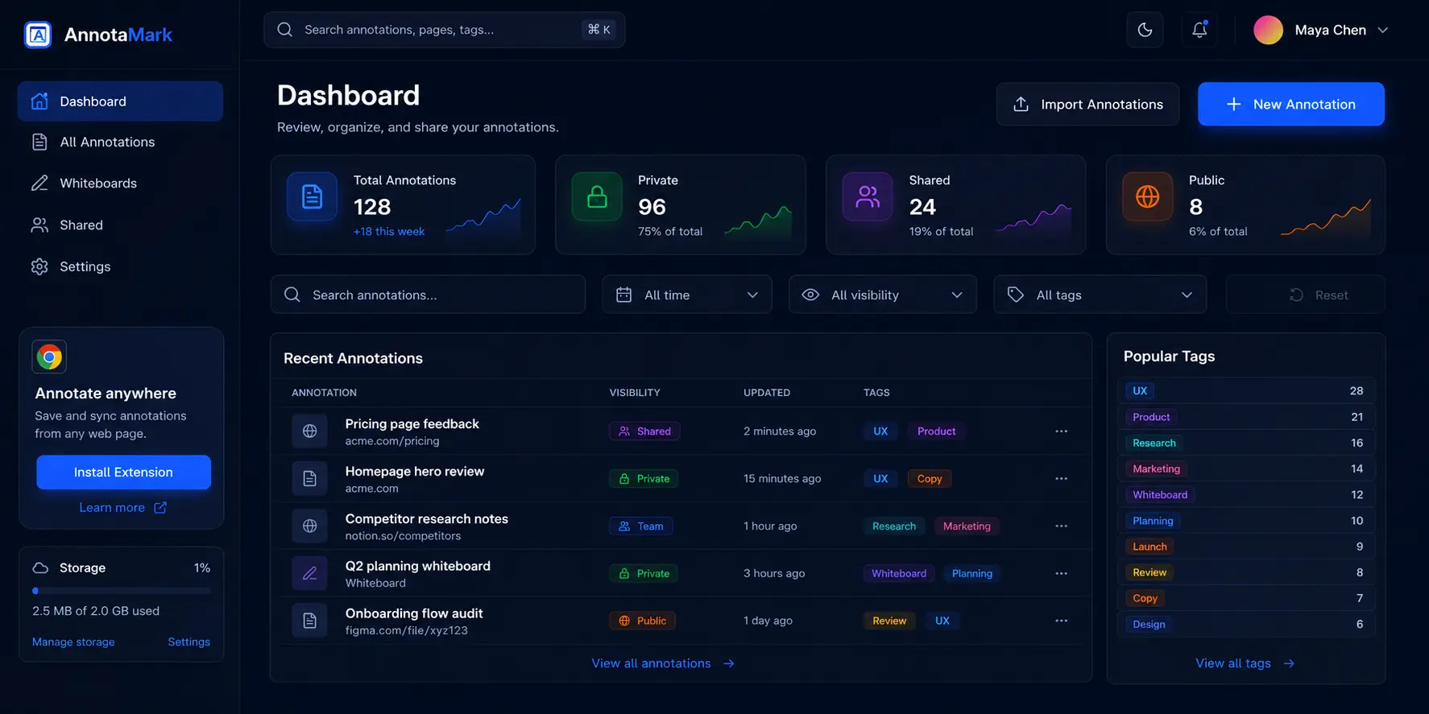Screen dimensions: 1429x714
Task: Click document icon for Homepage hero review
Action: tap(309, 479)
